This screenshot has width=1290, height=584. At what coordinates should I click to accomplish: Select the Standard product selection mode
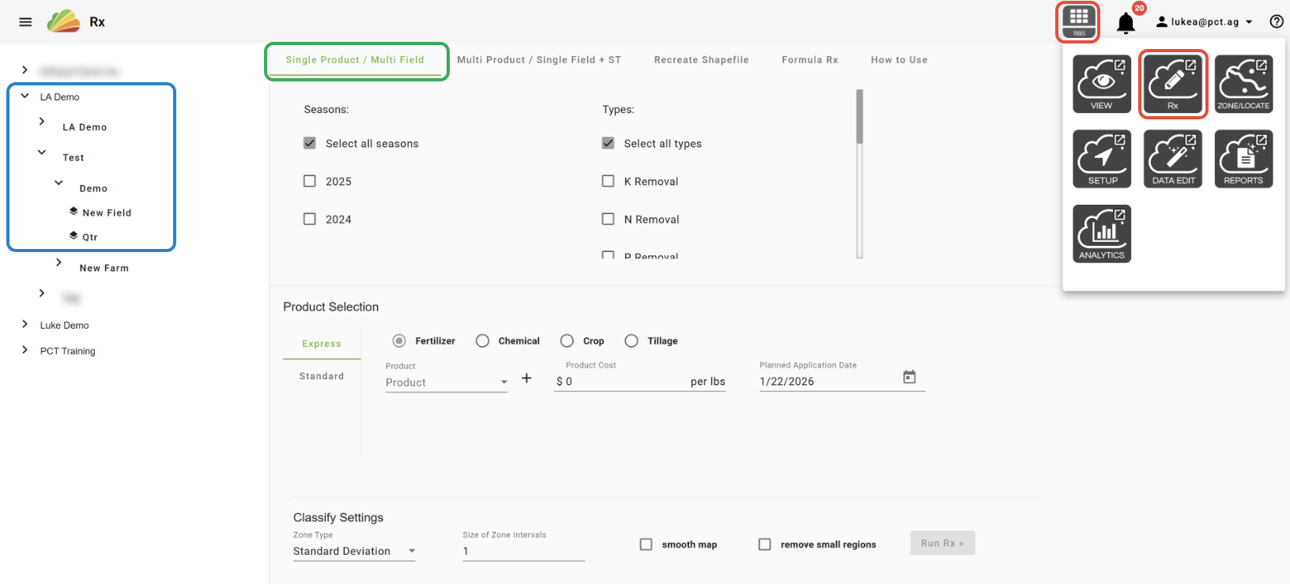(x=322, y=376)
